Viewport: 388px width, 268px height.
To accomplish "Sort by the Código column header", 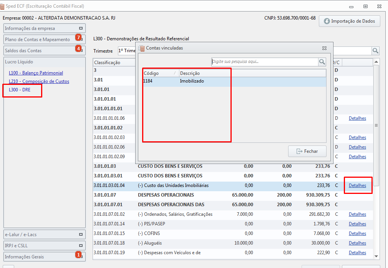I will pyautogui.click(x=161, y=73).
